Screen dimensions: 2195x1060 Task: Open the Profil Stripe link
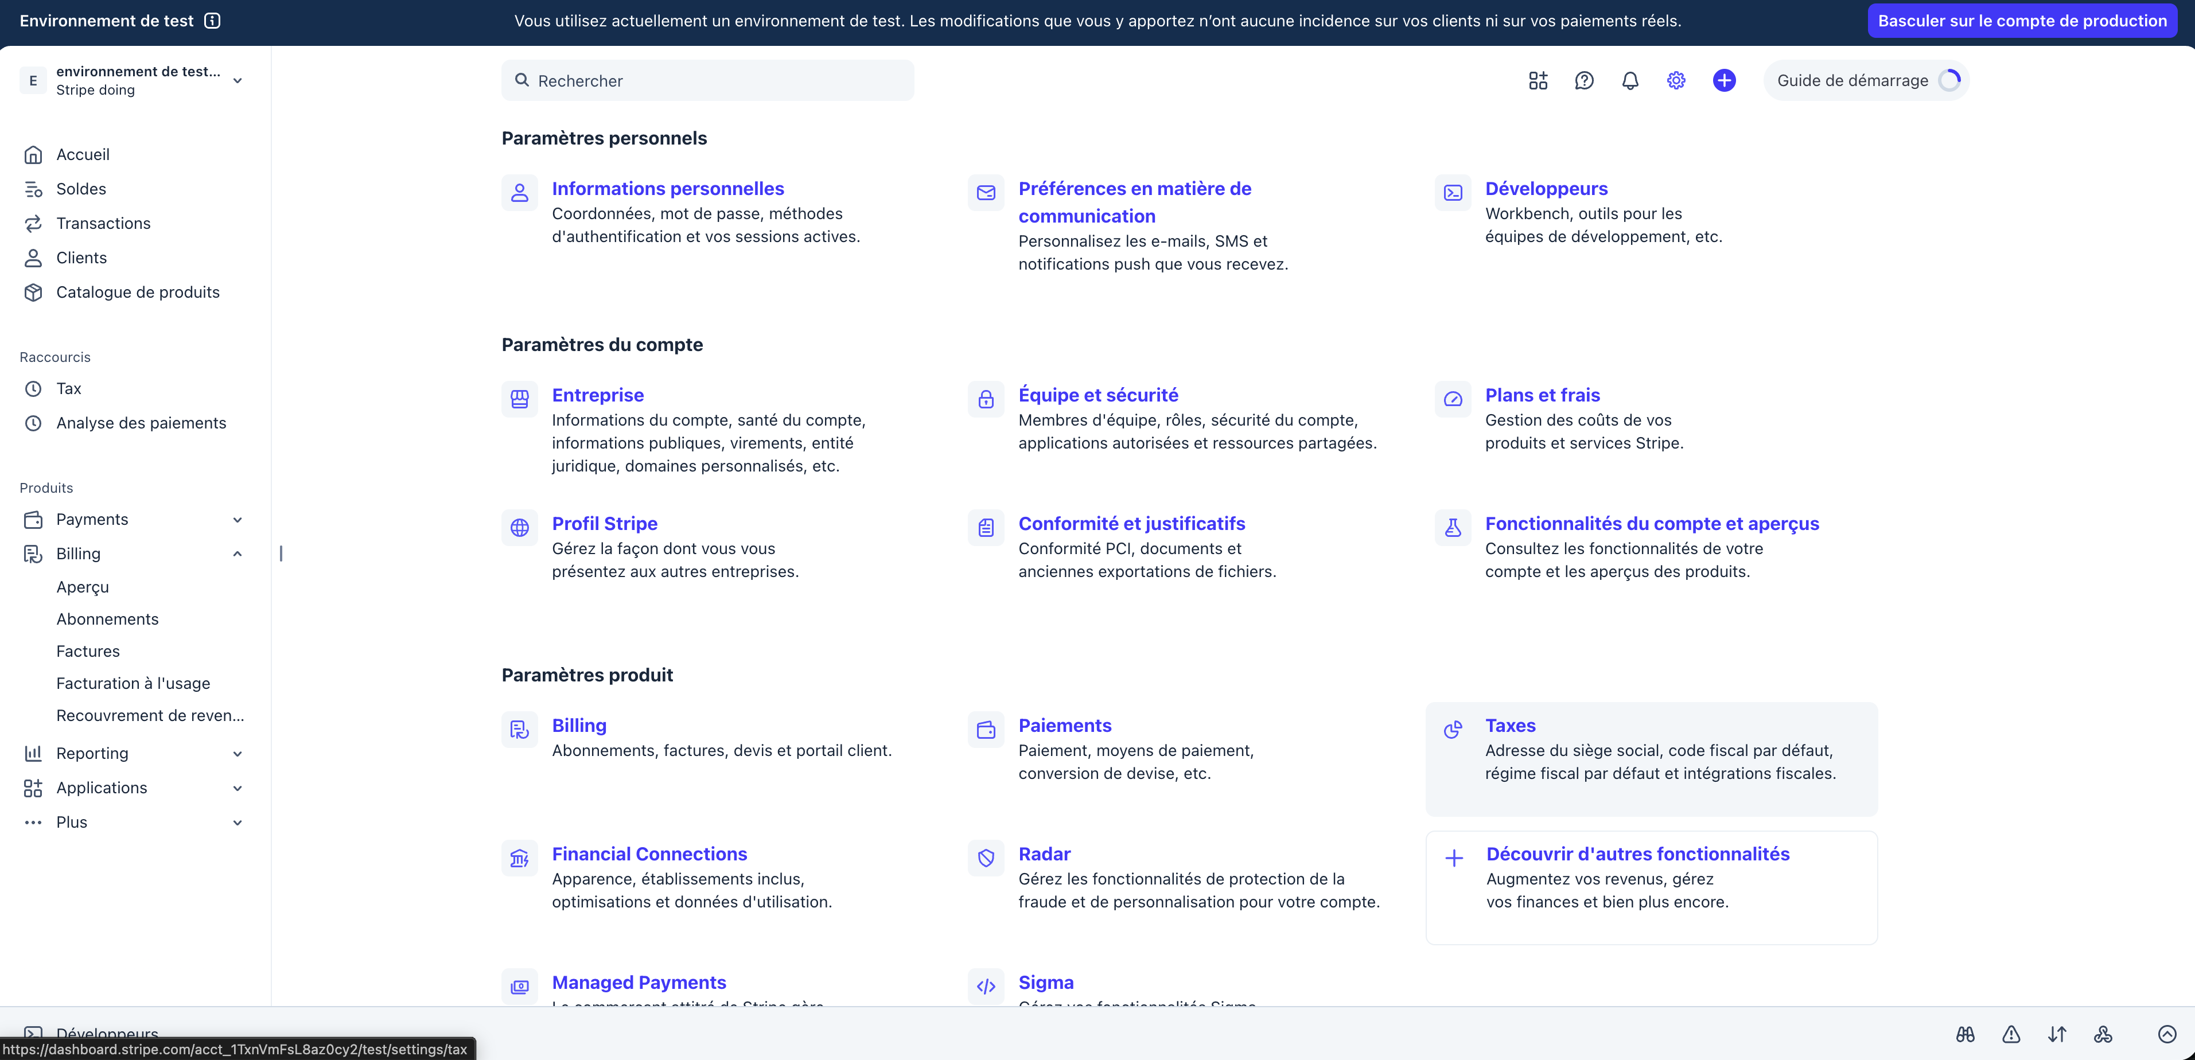pyautogui.click(x=605, y=524)
